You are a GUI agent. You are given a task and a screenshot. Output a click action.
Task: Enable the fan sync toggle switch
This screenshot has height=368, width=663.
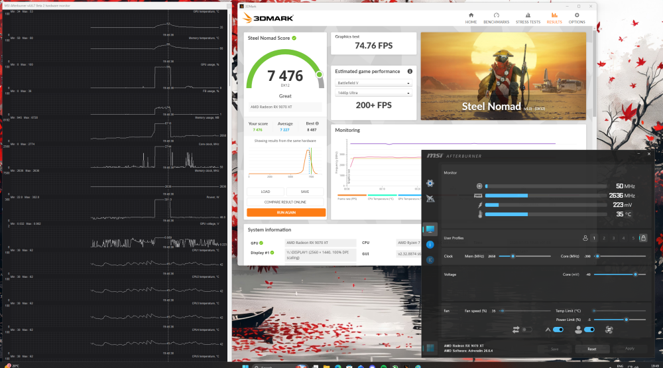click(527, 330)
